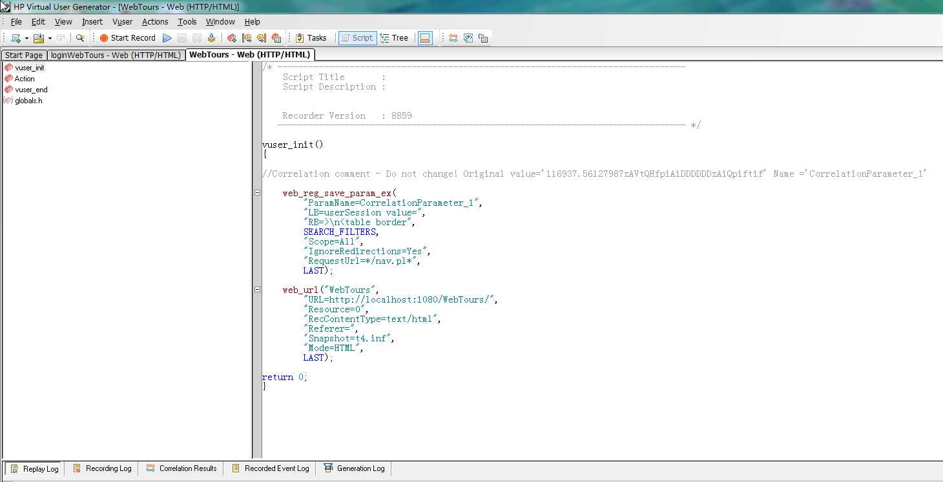The image size is (943, 482).
Task: Open the Generation Log tab
Action: tap(355, 468)
